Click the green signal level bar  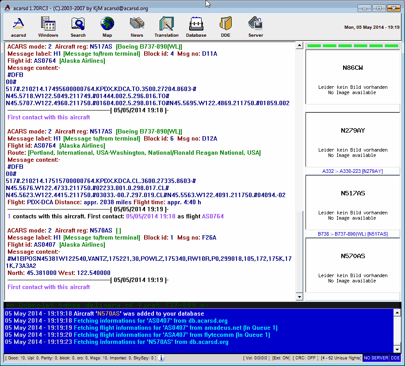[x=352, y=46]
